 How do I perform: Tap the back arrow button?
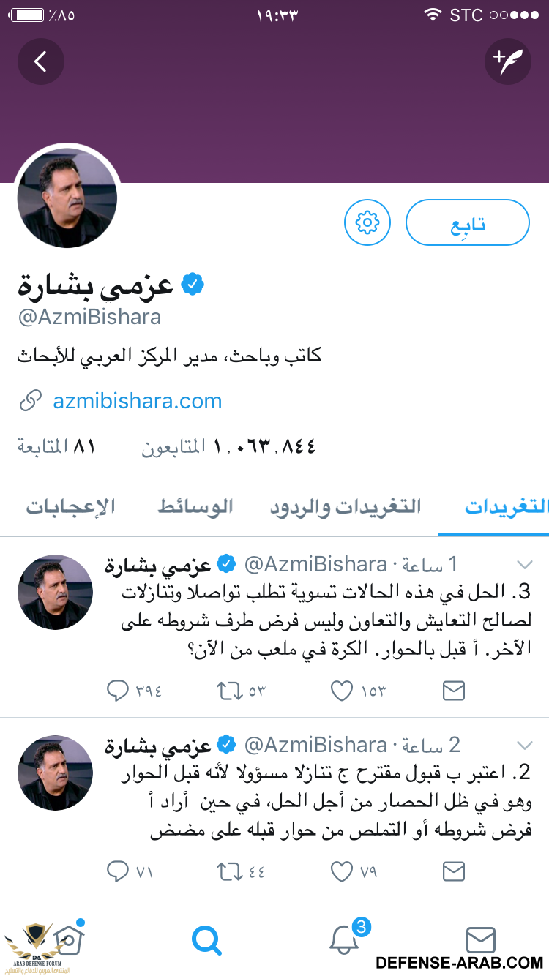(41, 62)
